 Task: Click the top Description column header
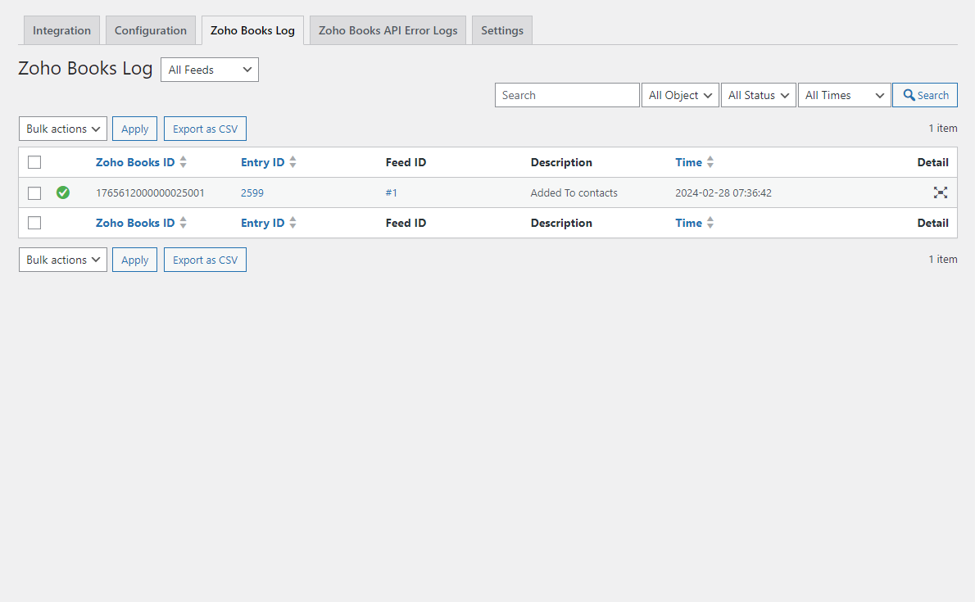tap(561, 162)
